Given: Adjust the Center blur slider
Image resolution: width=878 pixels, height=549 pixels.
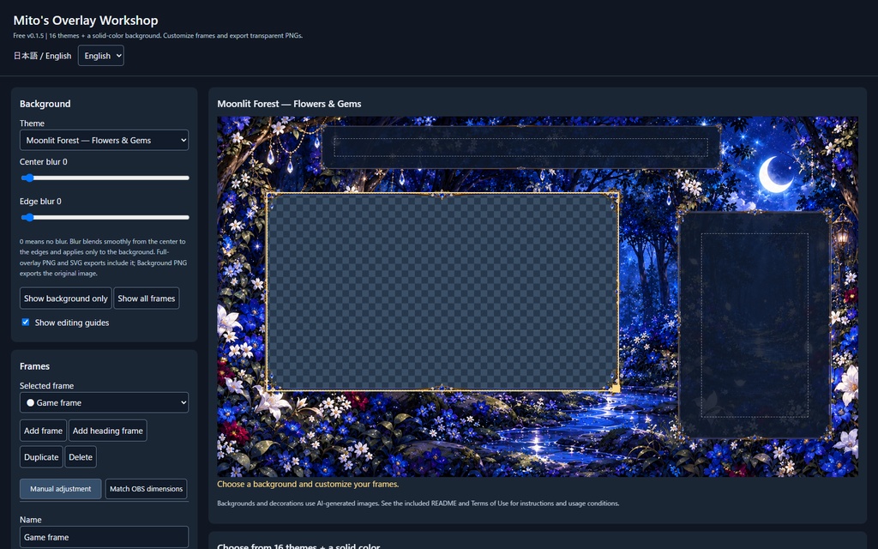Looking at the screenshot, I should click(x=104, y=178).
